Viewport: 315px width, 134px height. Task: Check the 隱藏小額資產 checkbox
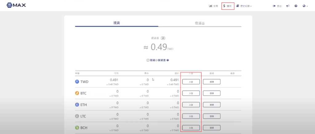pos(148,60)
